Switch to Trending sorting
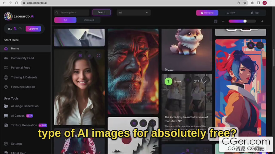This screenshot has width=275, height=154. 207,13
